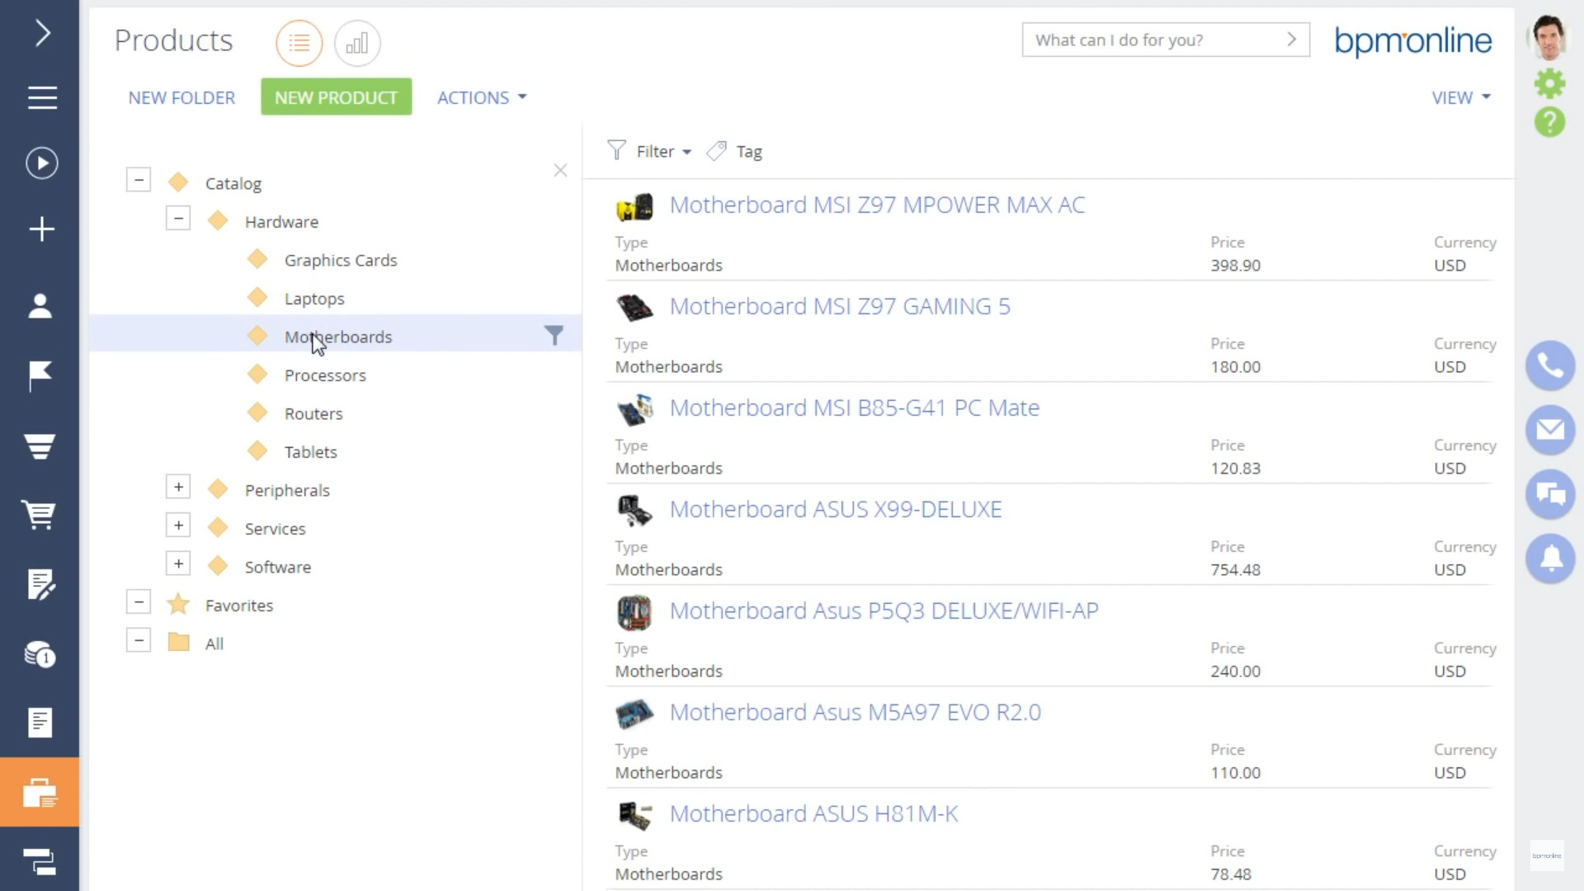Collapse the Hardware folder
Image resolution: width=1584 pixels, height=891 pixels.
(178, 219)
